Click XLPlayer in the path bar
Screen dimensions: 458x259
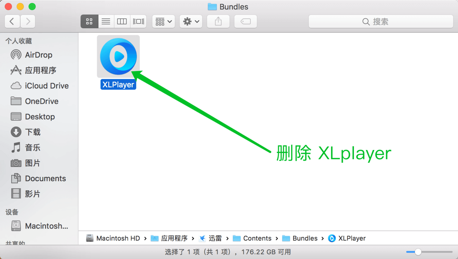[x=347, y=238]
